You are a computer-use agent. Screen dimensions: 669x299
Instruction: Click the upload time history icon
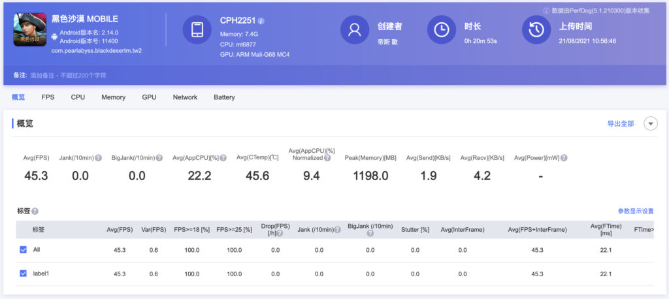tap(536, 29)
